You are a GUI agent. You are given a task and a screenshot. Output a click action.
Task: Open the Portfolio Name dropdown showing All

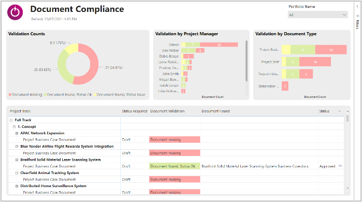click(x=317, y=15)
